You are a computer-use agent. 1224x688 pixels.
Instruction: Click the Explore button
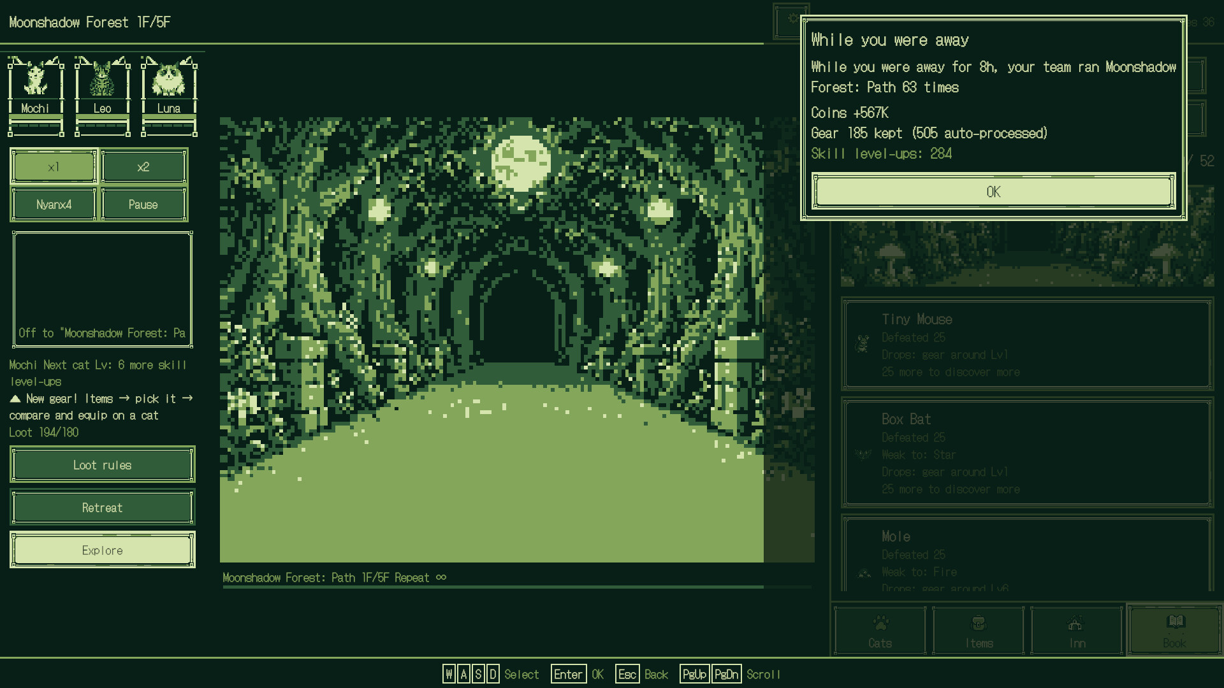[x=103, y=550]
